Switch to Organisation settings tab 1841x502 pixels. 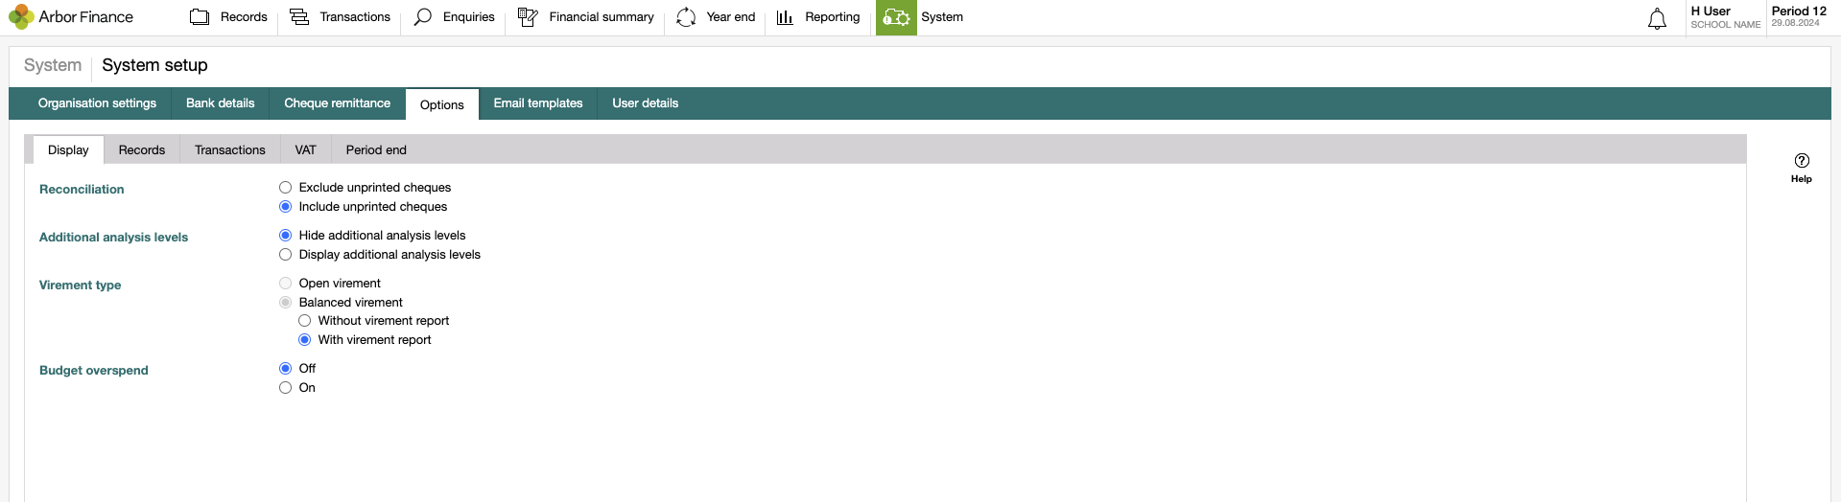[97, 103]
